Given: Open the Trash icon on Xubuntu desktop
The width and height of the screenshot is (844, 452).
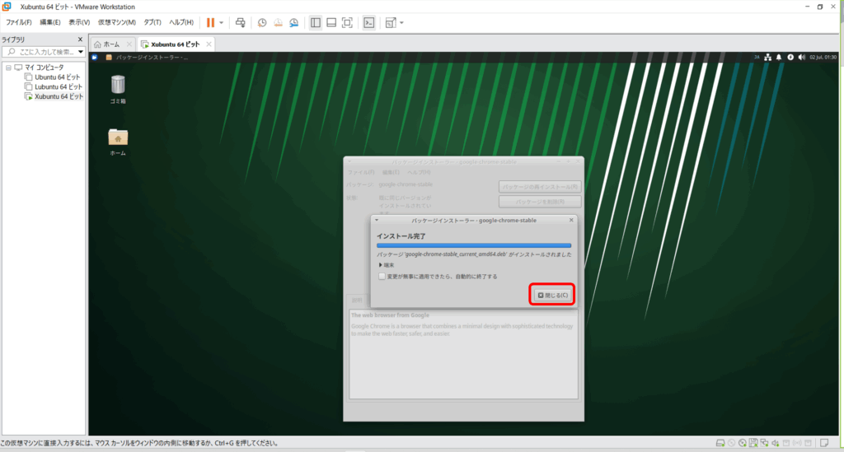Looking at the screenshot, I should click(118, 84).
